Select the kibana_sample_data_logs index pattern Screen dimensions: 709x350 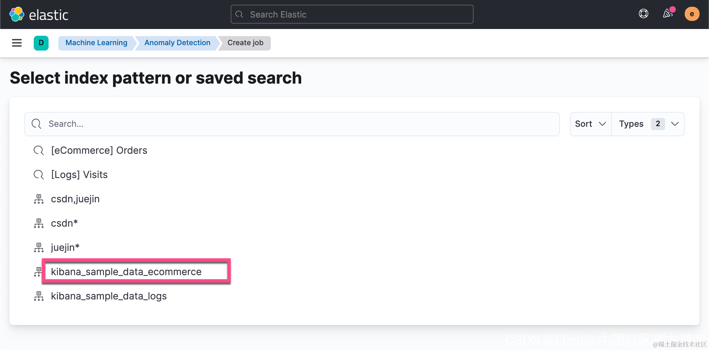click(109, 296)
